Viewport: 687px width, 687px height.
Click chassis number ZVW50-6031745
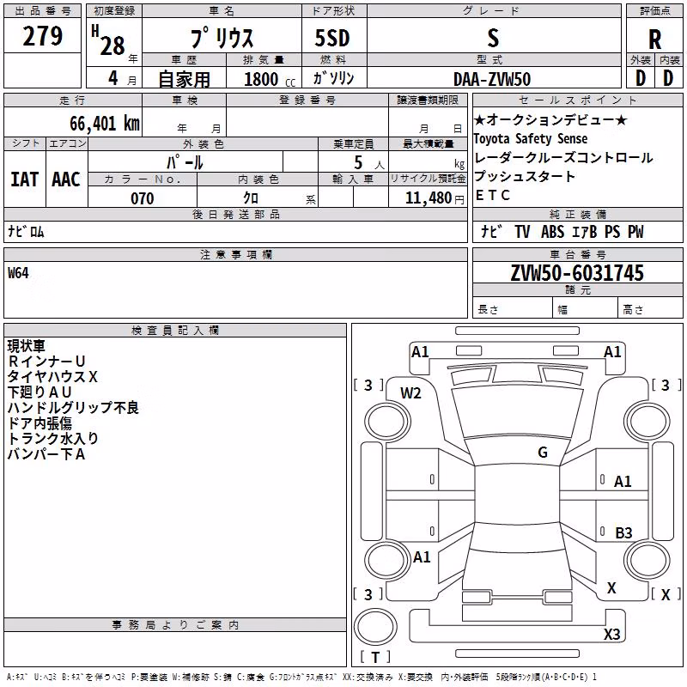click(577, 272)
